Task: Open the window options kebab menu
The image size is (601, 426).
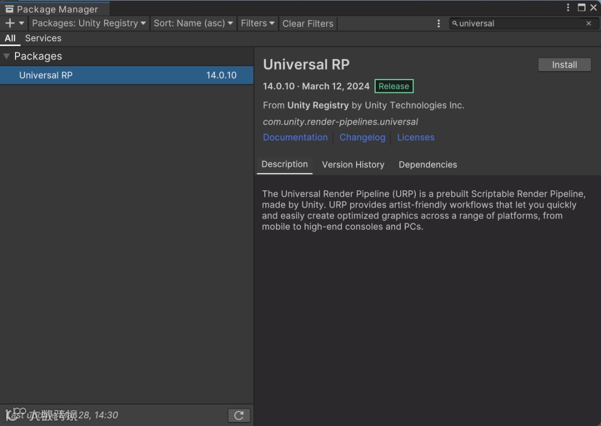Action: click(x=568, y=7)
